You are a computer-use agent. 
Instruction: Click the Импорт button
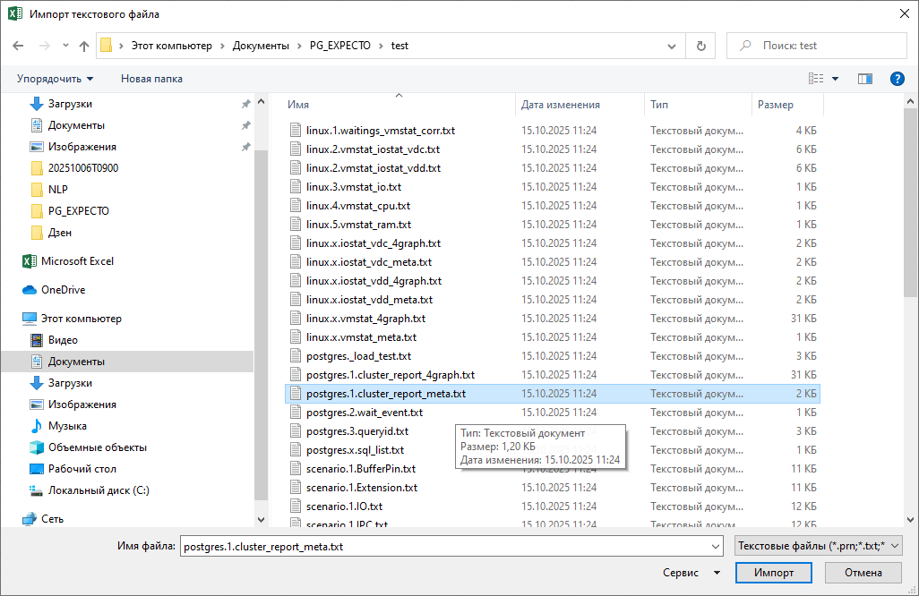(774, 573)
